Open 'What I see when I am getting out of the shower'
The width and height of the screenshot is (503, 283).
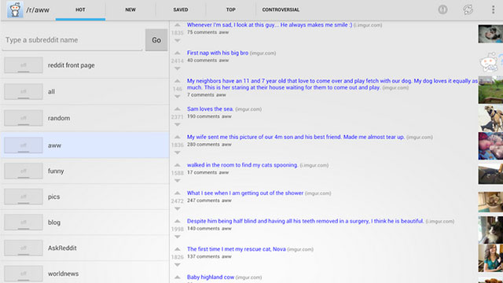tap(245, 193)
